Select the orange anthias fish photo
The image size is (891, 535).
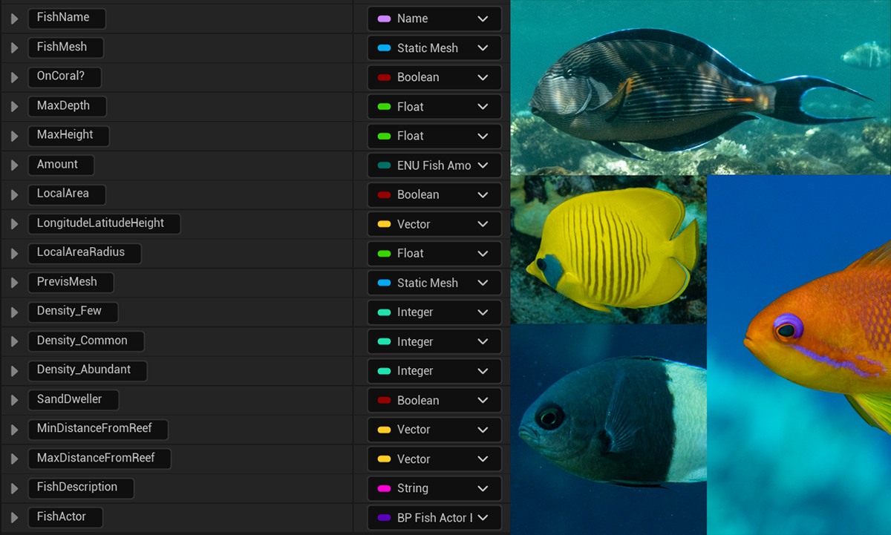coord(799,355)
